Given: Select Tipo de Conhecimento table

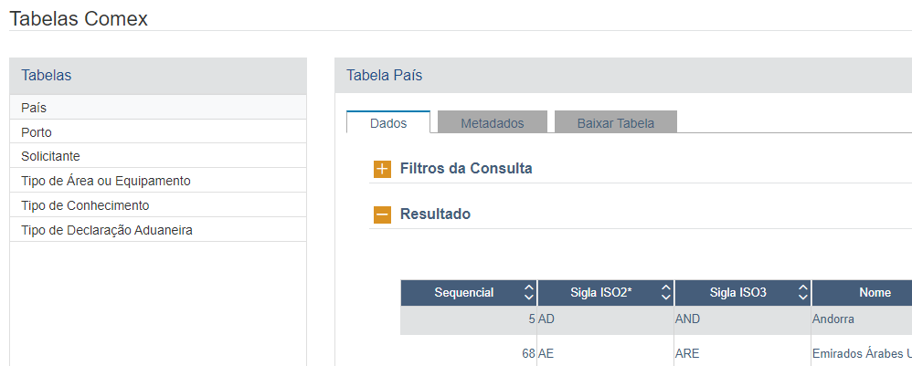Looking at the screenshot, I should 85,205.
